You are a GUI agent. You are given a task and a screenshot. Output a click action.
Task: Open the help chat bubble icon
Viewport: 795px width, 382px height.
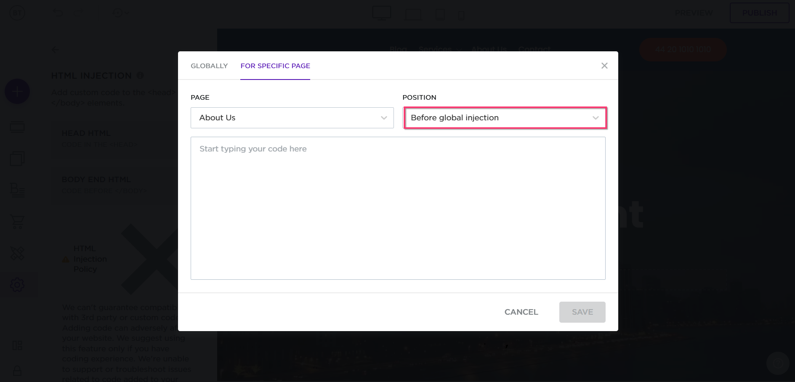(x=778, y=363)
